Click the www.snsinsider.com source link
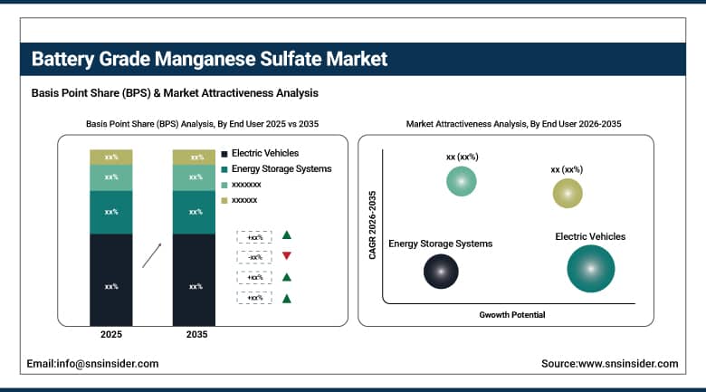 coord(628,364)
